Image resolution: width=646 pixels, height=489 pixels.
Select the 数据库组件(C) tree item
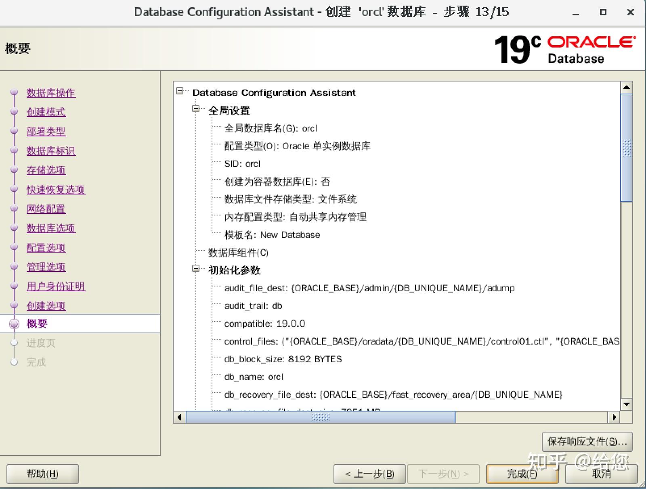tap(237, 253)
